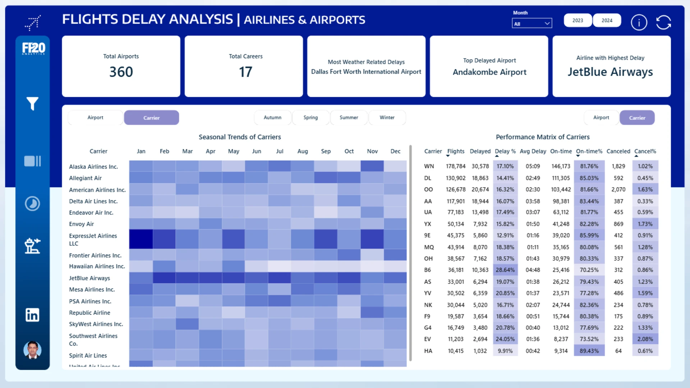The width and height of the screenshot is (690, 388).
Task: Sort the matrix by Cancel% column
Action: (x=645, y=151)
